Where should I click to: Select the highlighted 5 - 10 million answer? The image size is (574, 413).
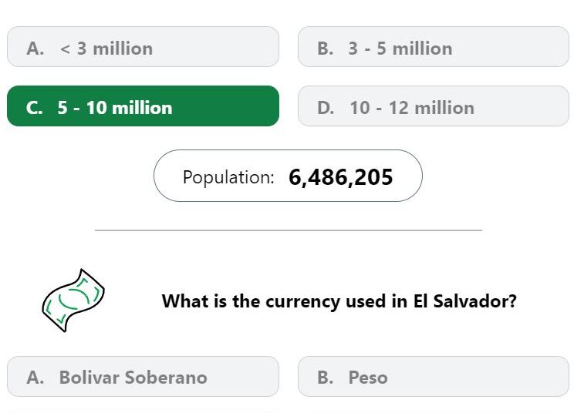[143, 106]
